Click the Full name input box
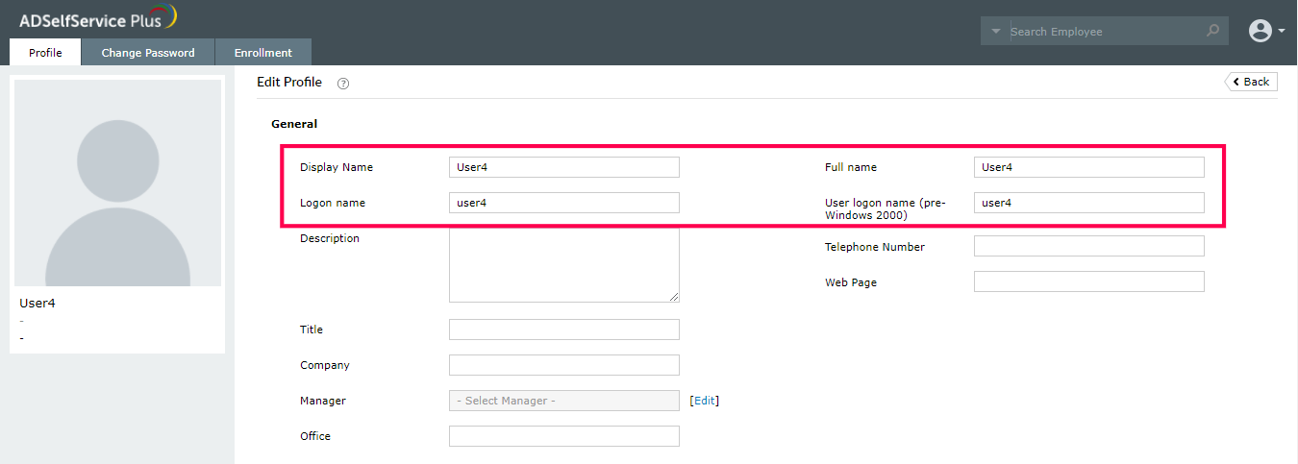 pos(1088,167)
